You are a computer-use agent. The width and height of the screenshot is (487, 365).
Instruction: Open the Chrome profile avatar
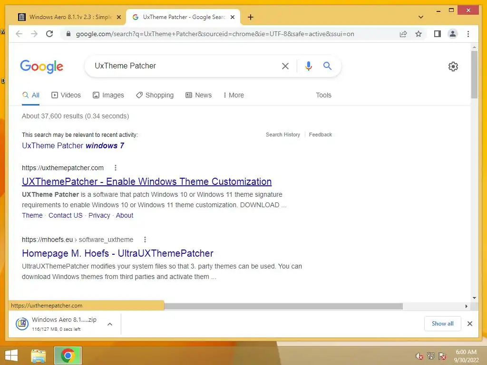[x=453, y=34]
